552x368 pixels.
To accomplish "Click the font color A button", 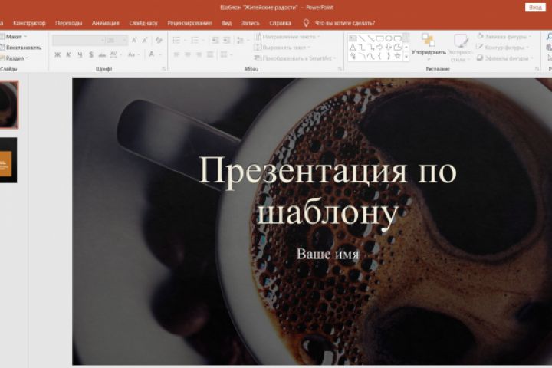I will click(x=152, y=54).
